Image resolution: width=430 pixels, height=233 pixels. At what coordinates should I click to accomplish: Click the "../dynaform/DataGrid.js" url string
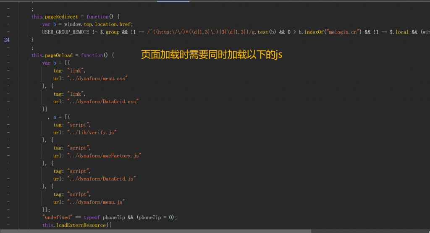coord(101,179)
